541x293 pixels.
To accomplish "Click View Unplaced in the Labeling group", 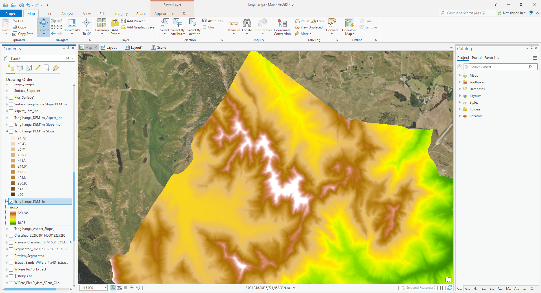I will (x=309, y=27).
